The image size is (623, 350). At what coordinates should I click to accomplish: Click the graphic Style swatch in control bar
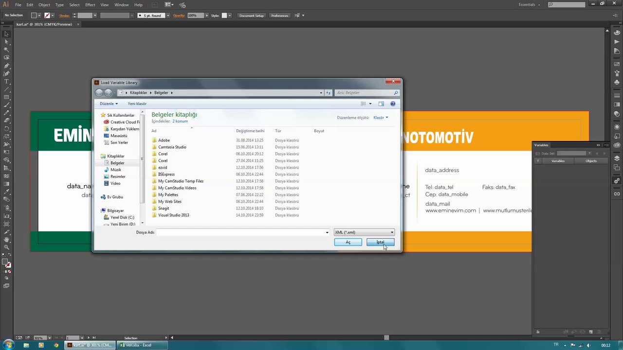[224, 16]
